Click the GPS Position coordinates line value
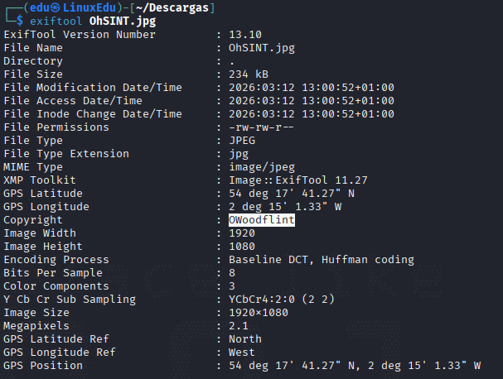The height and width of the screenshot is (379, 503). click(355, 366)
